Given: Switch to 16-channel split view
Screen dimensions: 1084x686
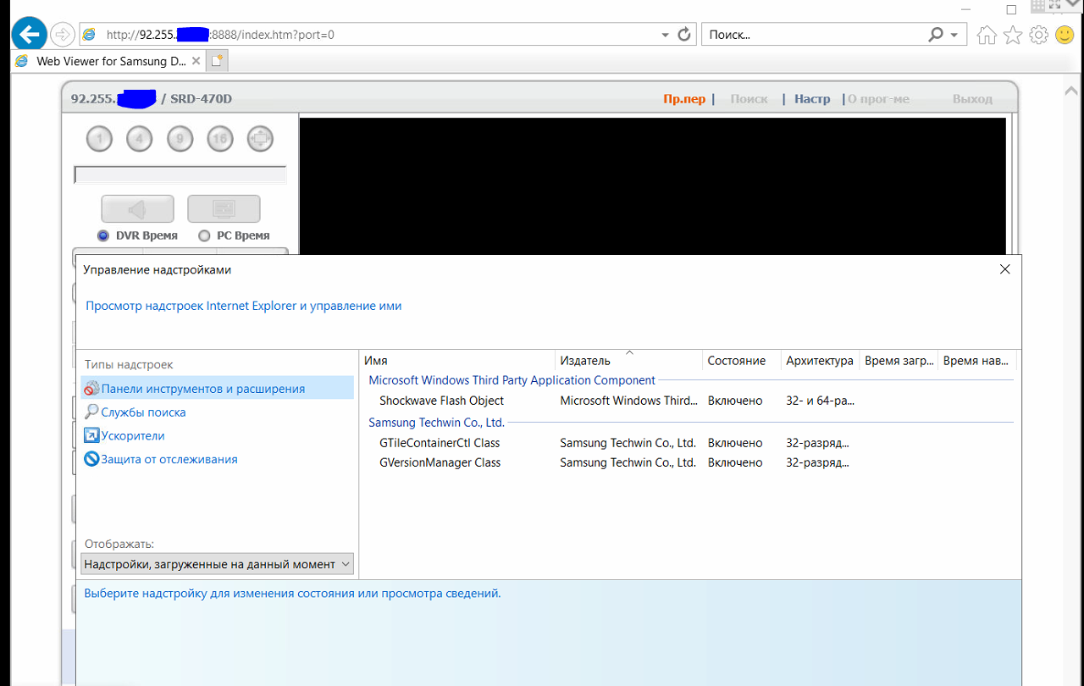Looking at the screenshot, I should [220, 139].
